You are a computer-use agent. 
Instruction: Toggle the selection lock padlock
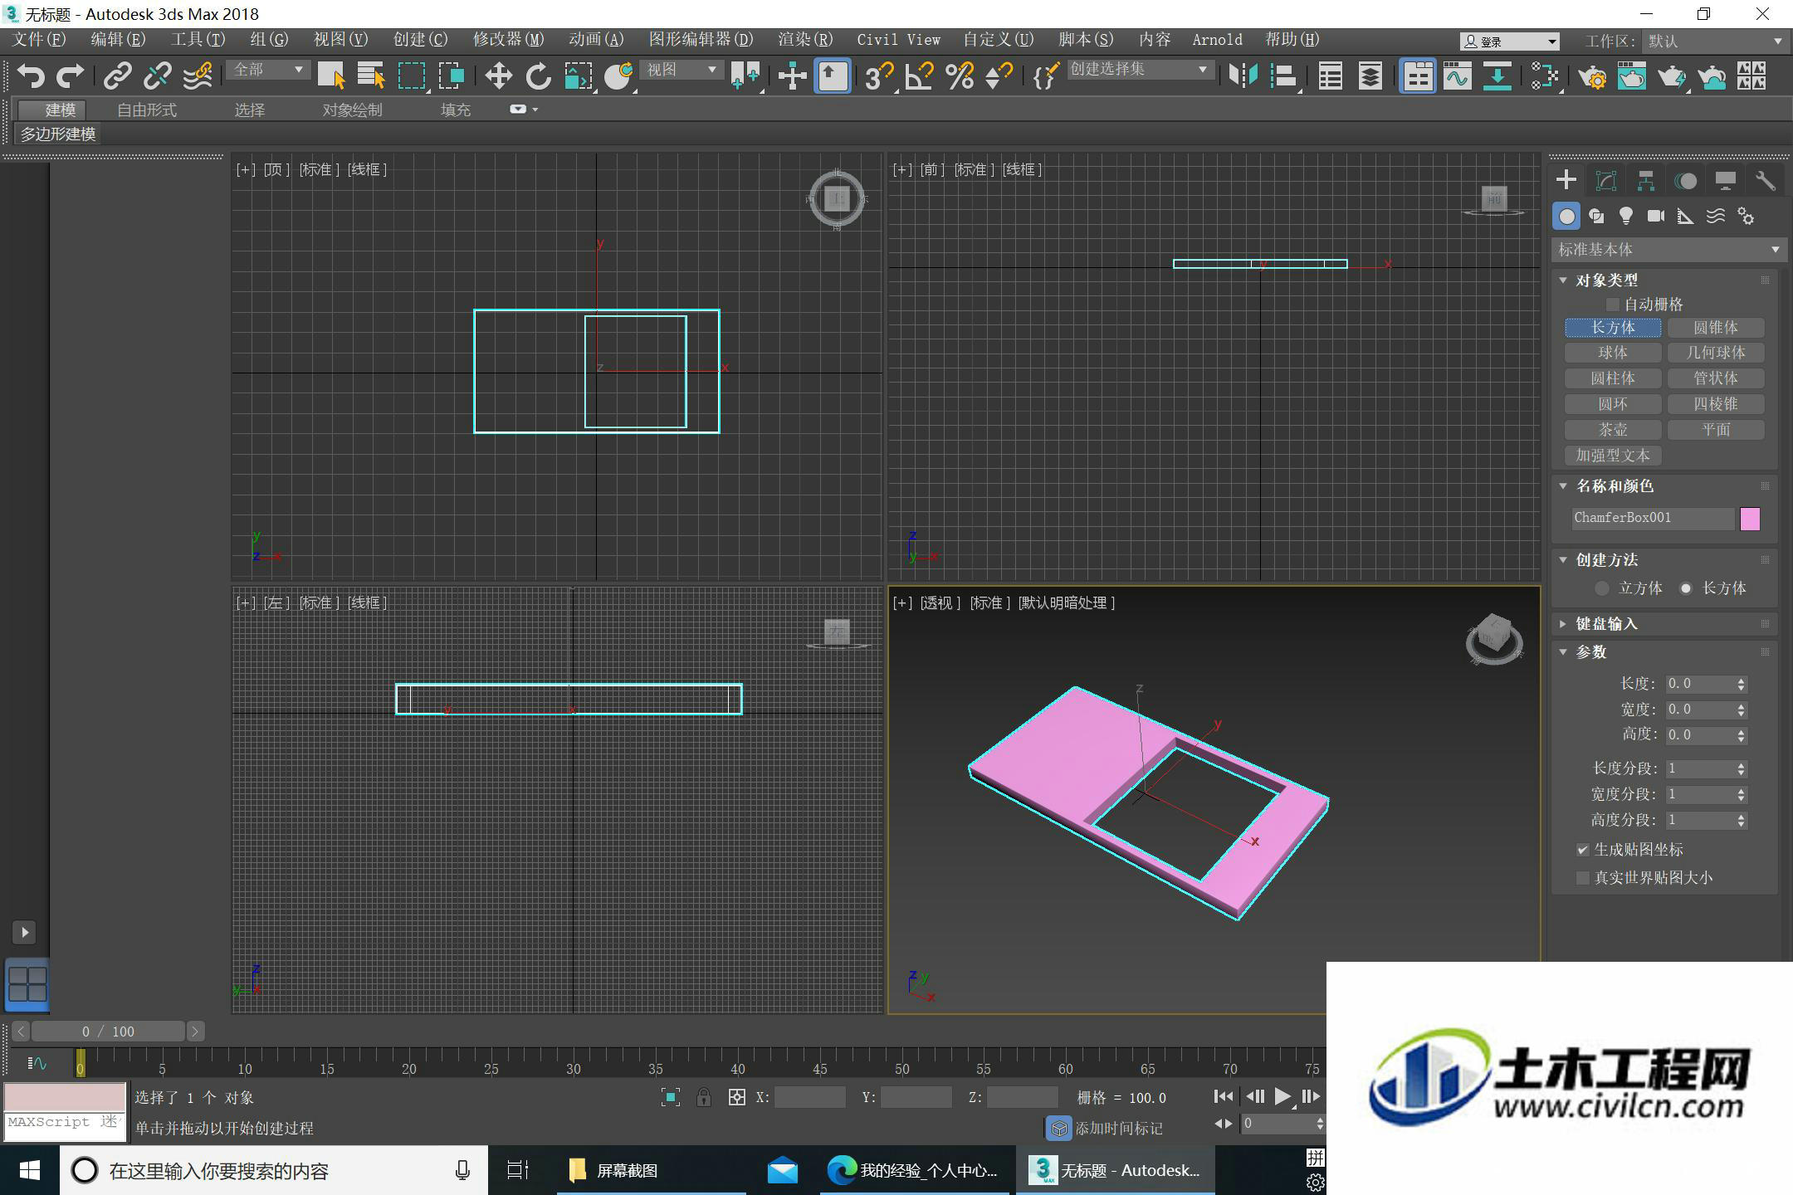(x=704, y=1097)
